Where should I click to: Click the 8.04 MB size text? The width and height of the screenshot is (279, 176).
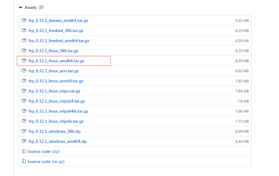coord(242,131)
